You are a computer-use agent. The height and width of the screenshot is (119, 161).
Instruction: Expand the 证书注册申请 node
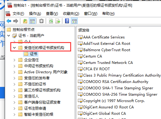[x=15, y=108]
